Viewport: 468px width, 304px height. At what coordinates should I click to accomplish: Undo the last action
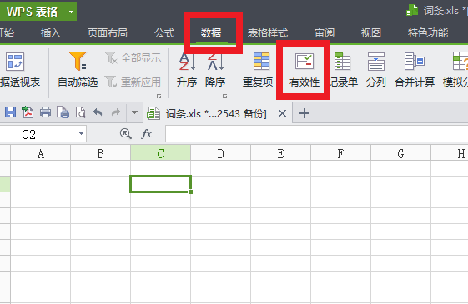pyautogui.click(x=98, y=112)
